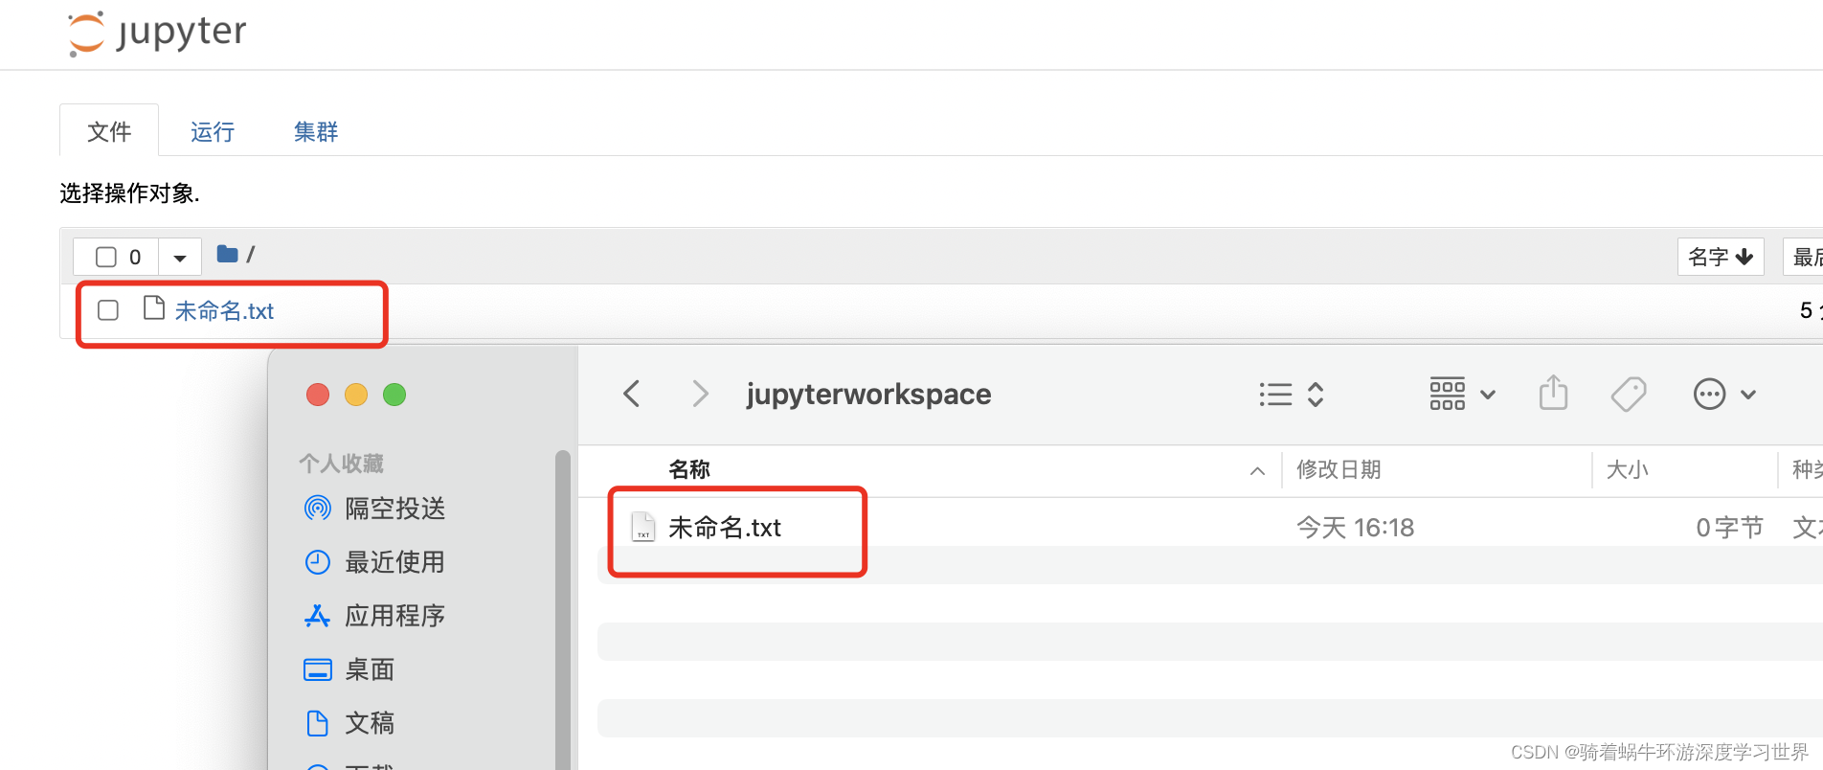
Task: Click the jupyterworkspace window title
Action: (868, 394)
